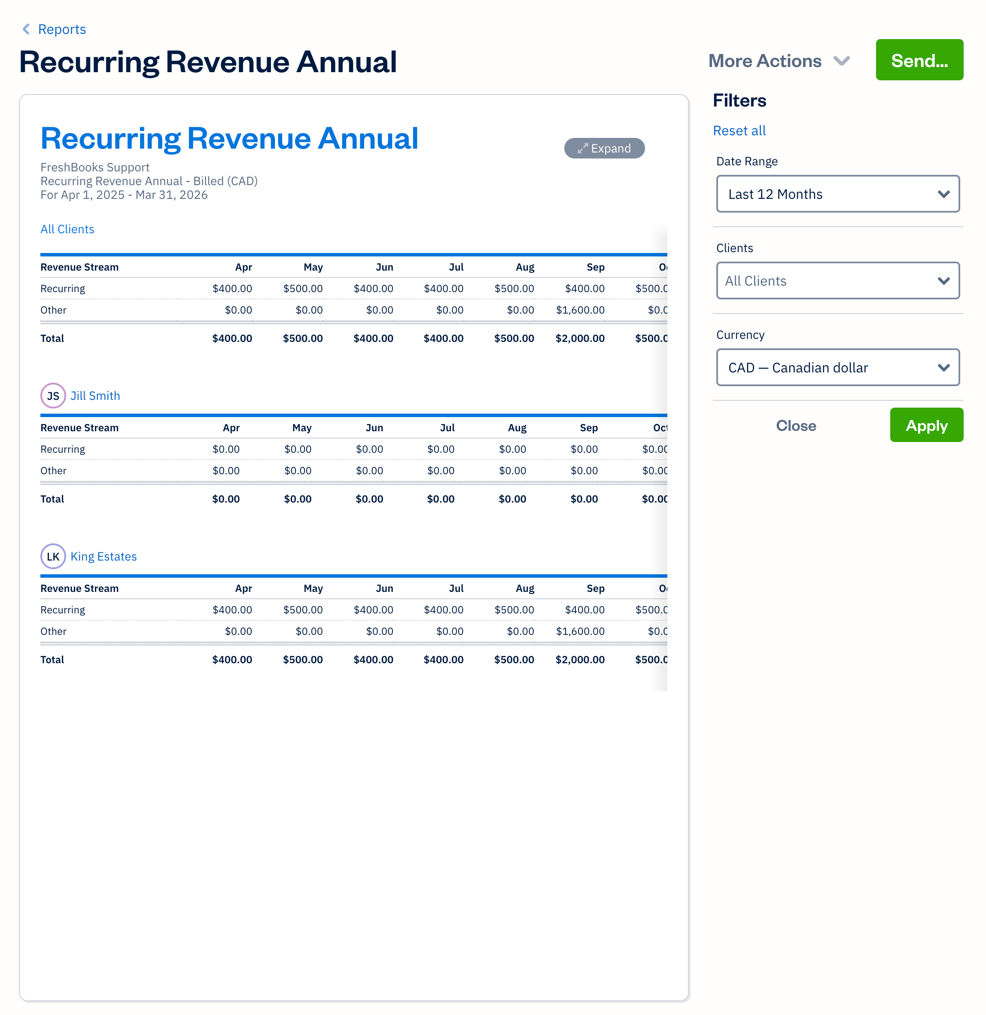Click the back chevron icon beside Reports

click(x=26, y=29)
